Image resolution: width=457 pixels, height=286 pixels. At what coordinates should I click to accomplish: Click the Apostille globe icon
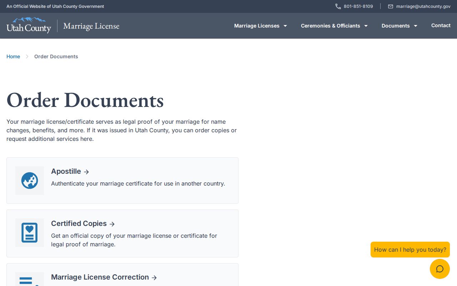pos(30,181)
